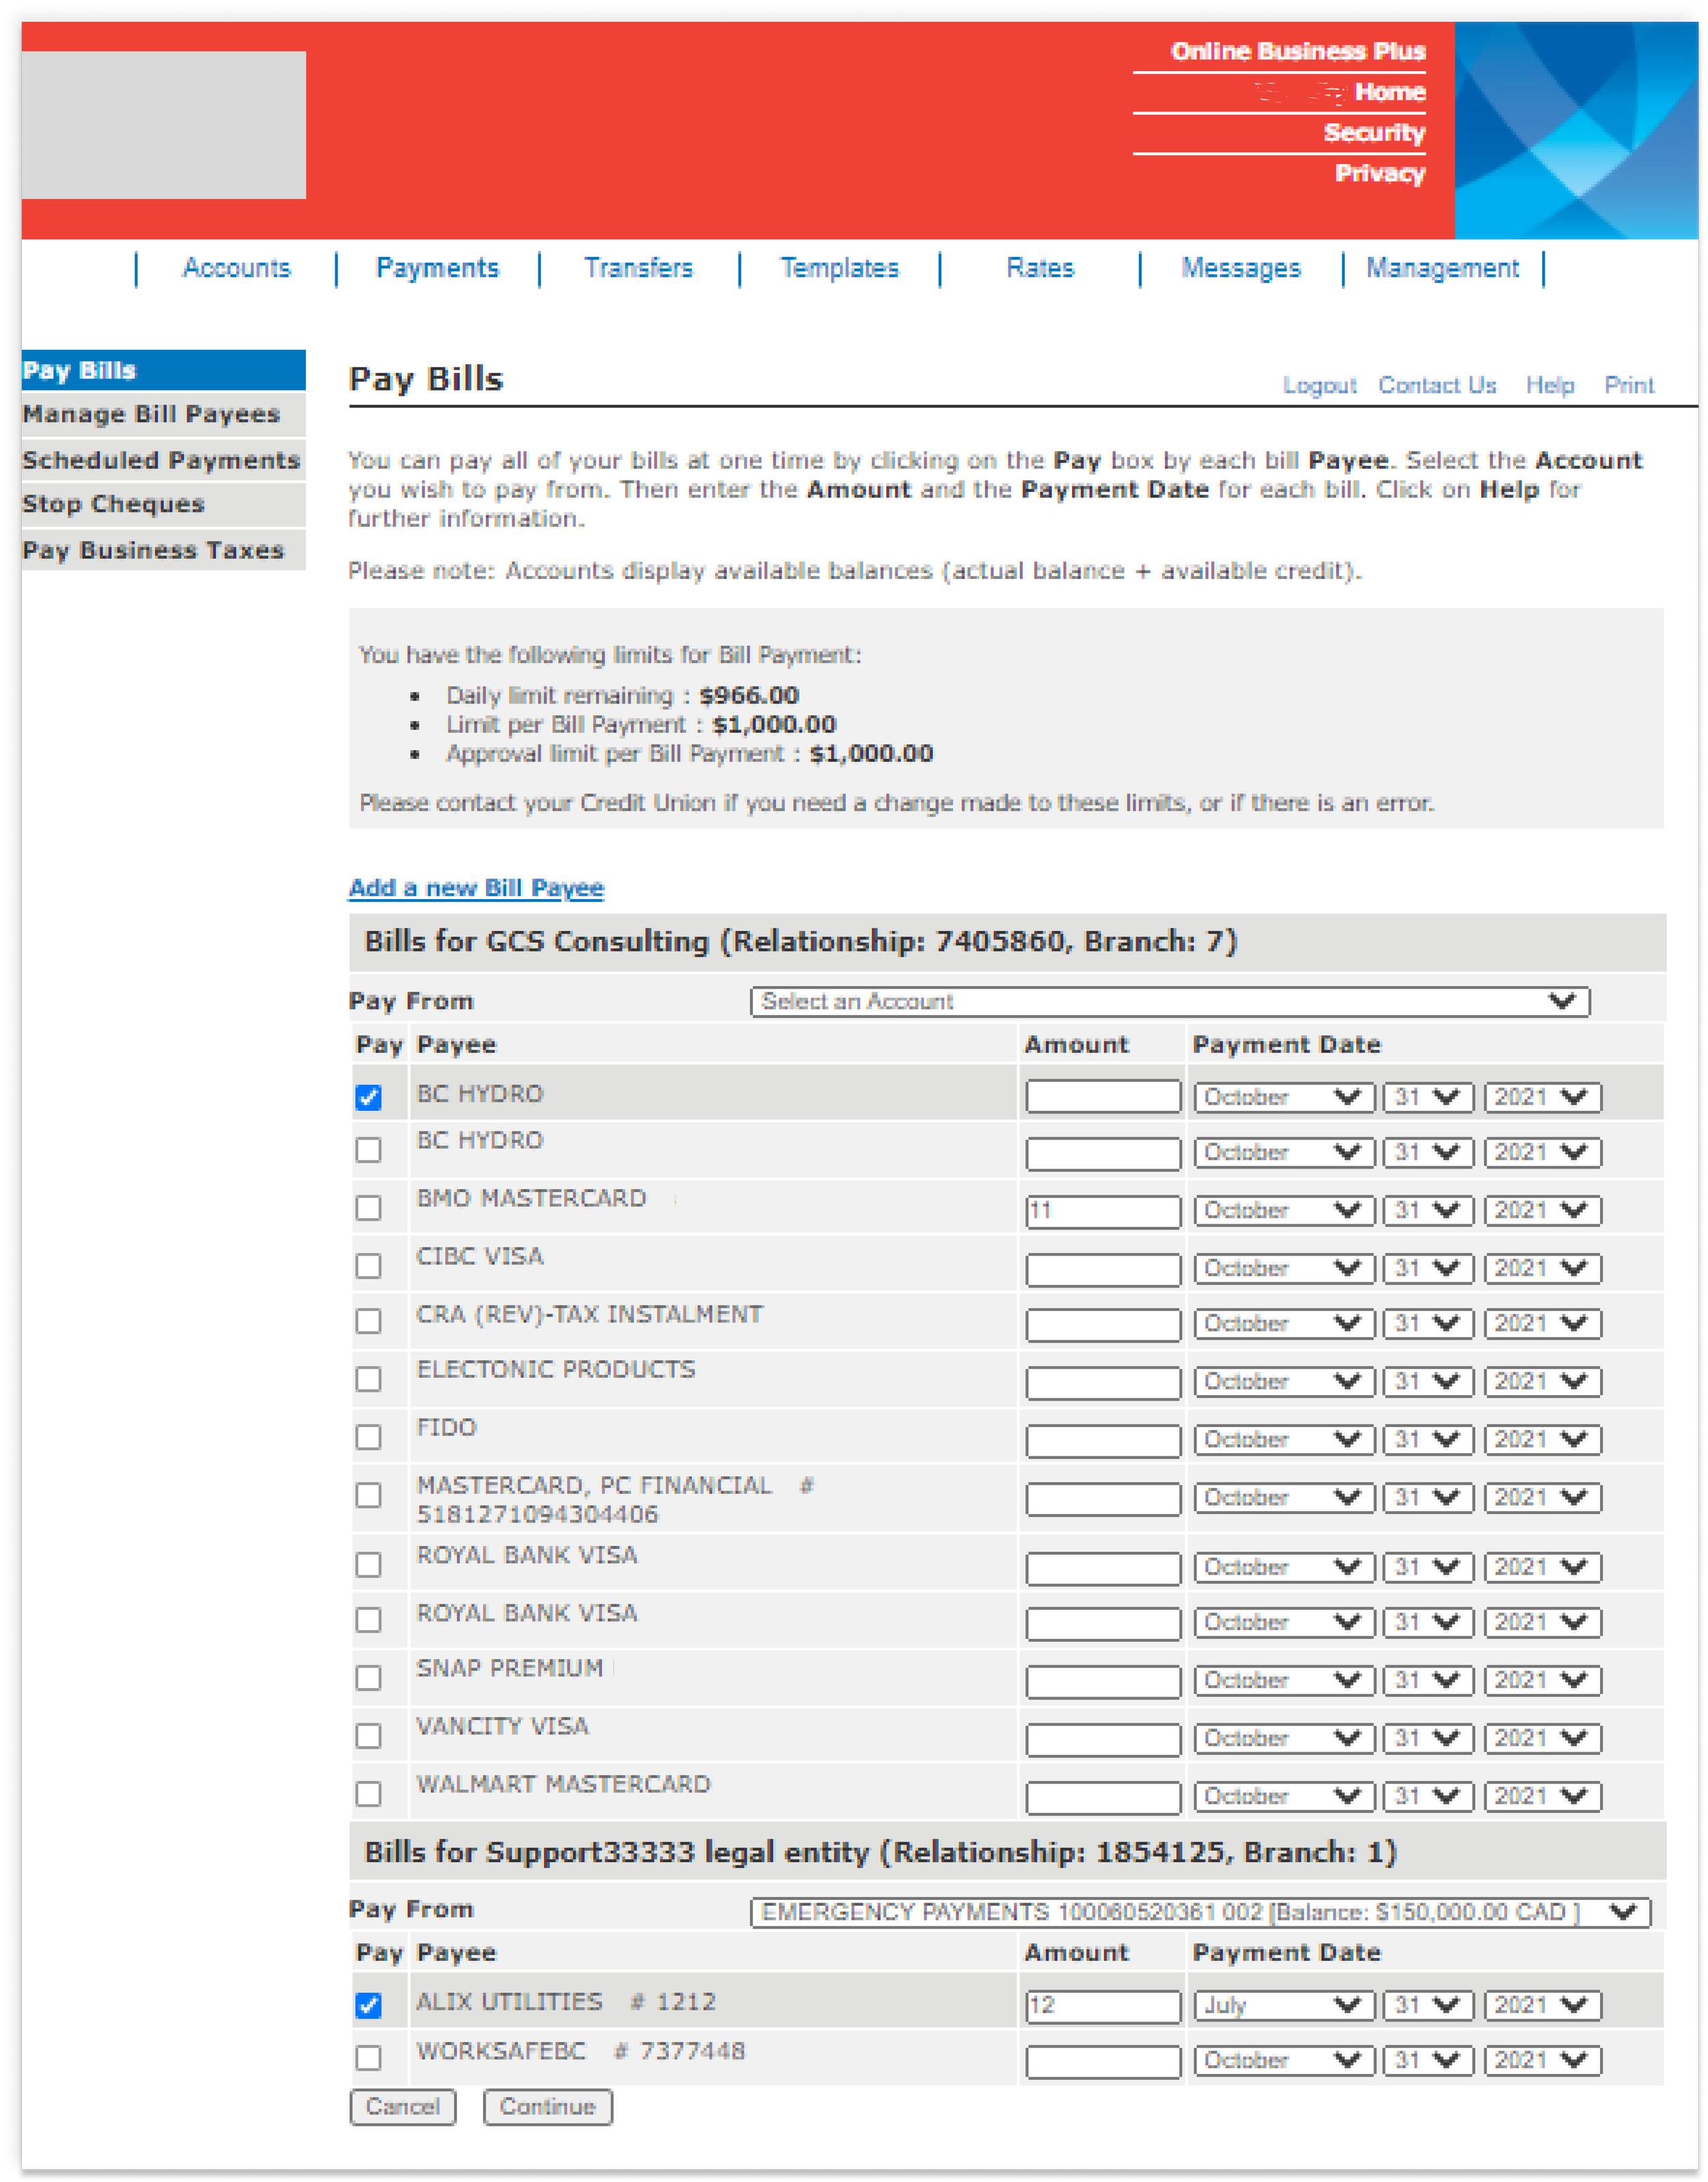
Task: Click Online Business Plus header link
Action: 1298,51
